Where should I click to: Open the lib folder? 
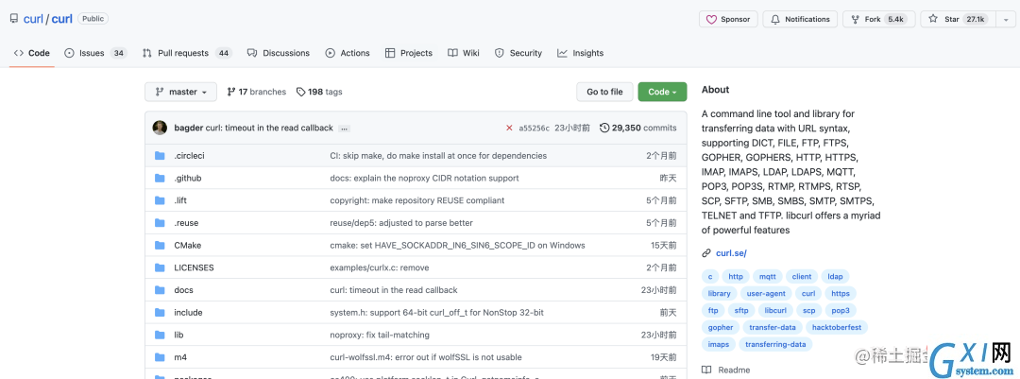click(178, 335)
